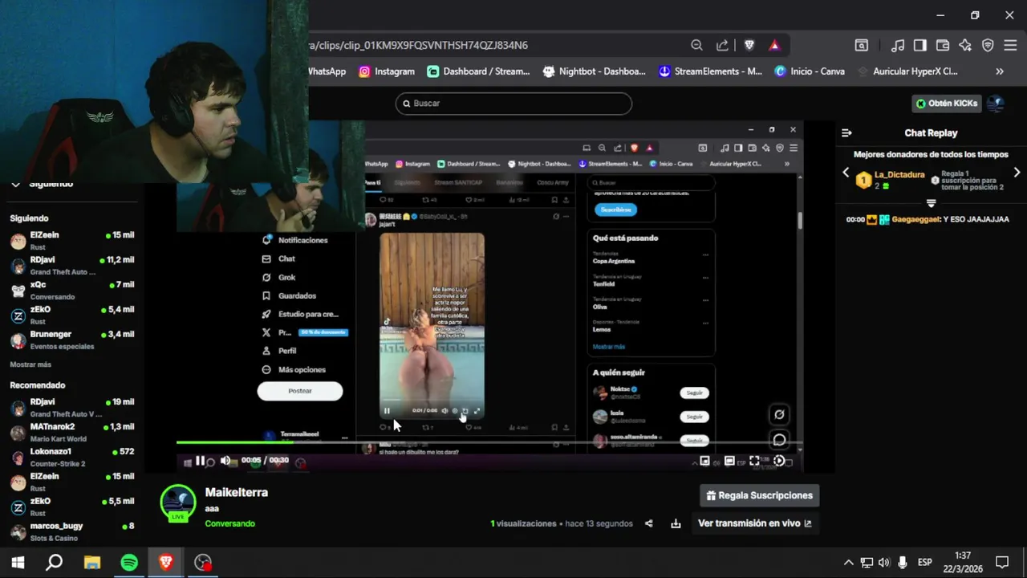Open clip player settings gear
Image resolution: width=1027 pixels, height=578 pixels.
click(779, 461)
